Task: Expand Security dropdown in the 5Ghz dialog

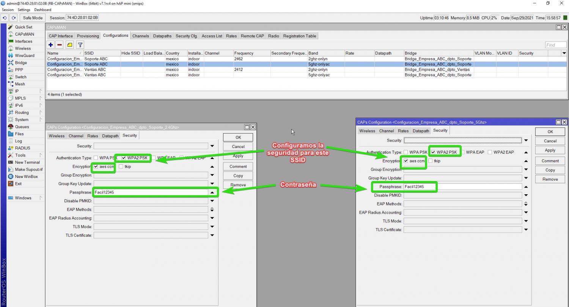Action: click(x=526, y=140)
